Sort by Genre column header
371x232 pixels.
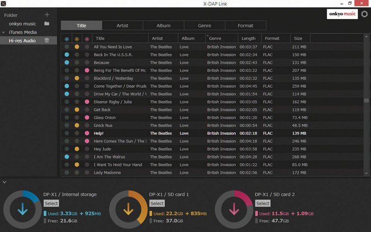coord(222,38)
